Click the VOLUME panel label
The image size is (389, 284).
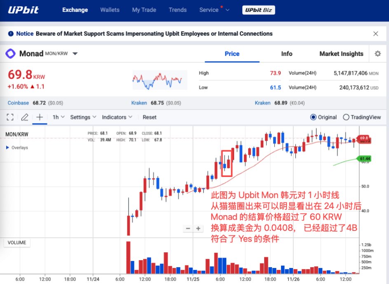pyautogui.click(x=17, y=242)
